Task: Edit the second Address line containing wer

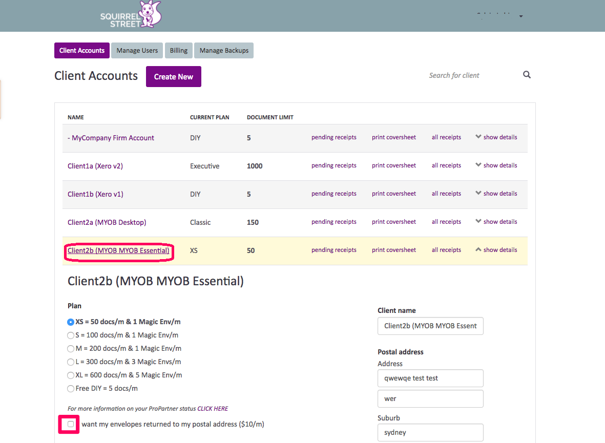Action: click(x=431, y=398)
